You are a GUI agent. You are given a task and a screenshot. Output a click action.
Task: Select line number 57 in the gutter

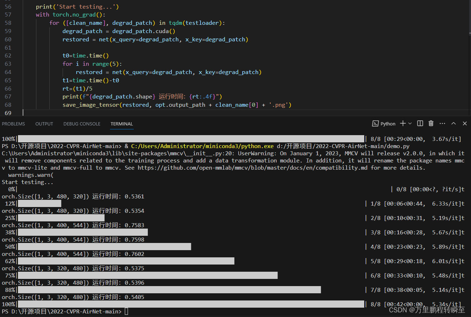(x=8, y=14)
